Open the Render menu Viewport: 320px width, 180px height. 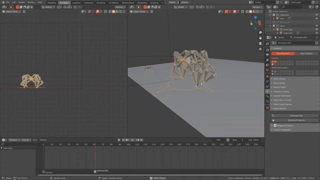point(21,2)
